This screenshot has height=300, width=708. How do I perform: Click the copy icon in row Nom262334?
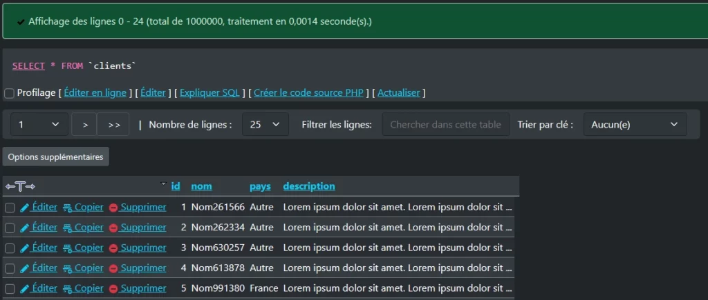(68, 228)
